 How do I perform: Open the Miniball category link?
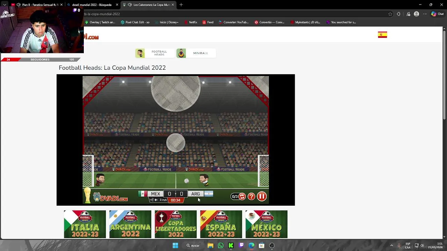click(196, 53)
